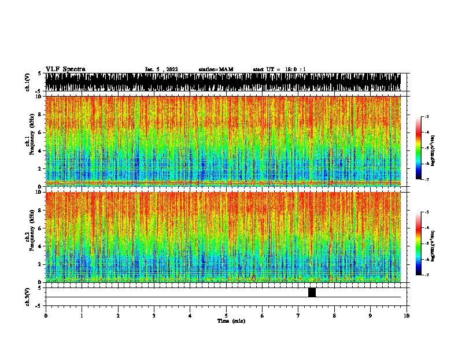Click the "ch.1(V)" waveform axis label

(28, 82)
